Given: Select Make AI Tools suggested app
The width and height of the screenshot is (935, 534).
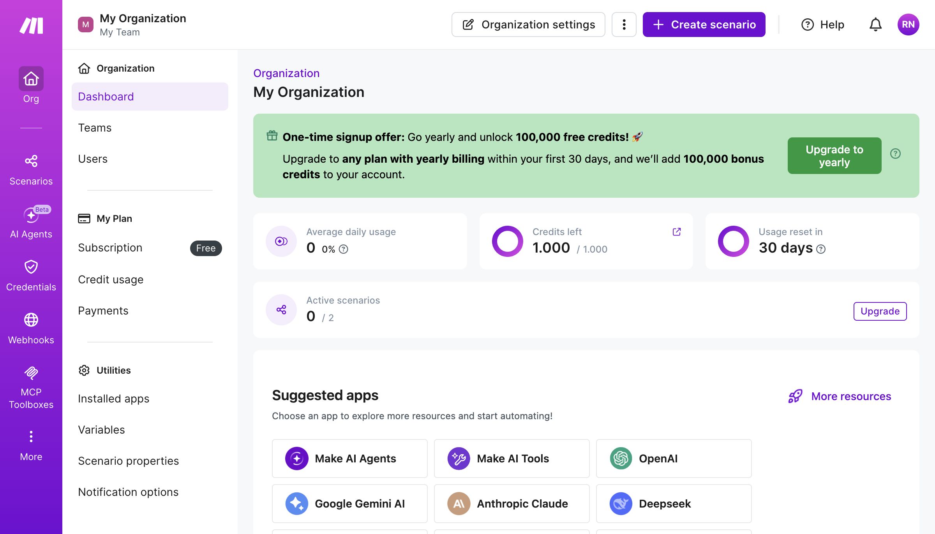Looking at the screenshot, I should [x=512, y=458].
